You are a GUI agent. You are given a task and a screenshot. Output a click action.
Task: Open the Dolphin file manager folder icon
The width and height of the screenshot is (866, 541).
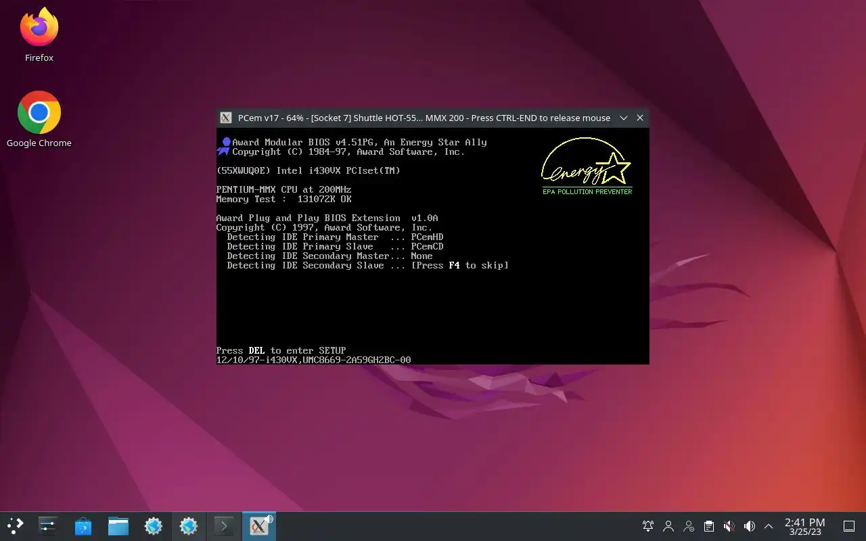pyautogui.click(x=118, y=526)
